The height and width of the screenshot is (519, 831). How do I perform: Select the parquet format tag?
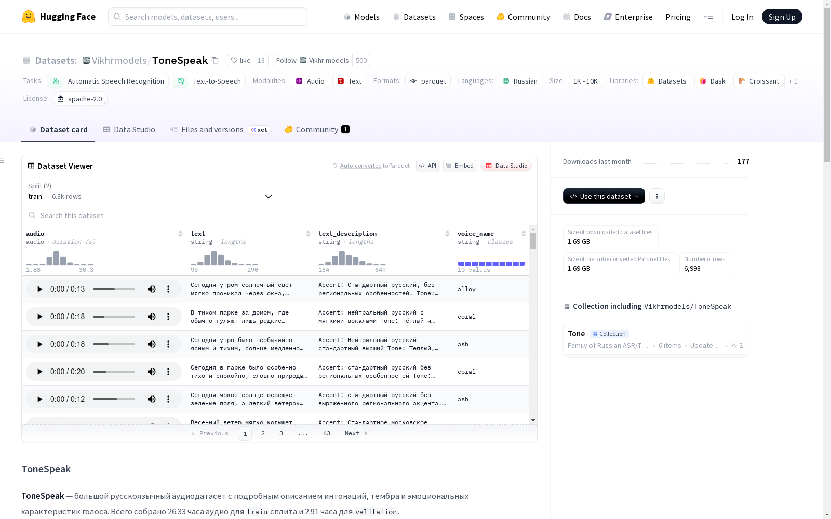[x=428, y=81]
